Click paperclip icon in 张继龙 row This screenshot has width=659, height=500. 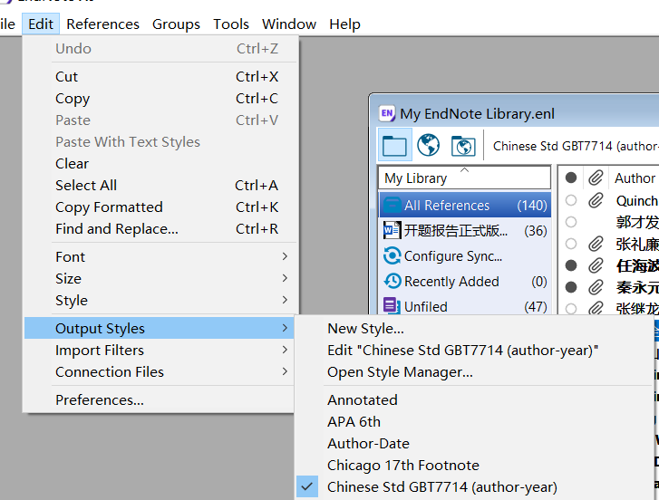click(596, 309)
